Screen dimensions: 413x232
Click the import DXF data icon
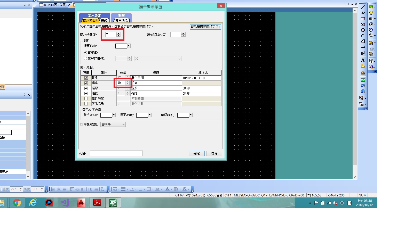coord(363,86)
